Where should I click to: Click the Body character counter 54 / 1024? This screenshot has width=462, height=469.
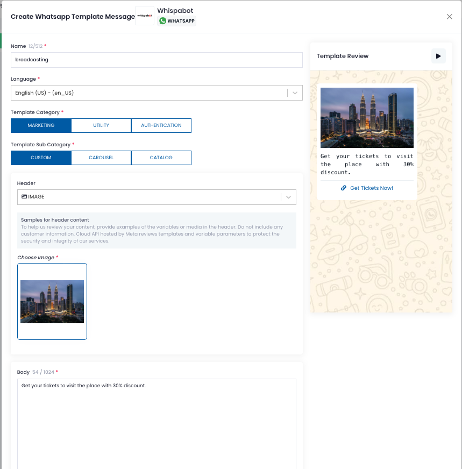click(44, 372)
